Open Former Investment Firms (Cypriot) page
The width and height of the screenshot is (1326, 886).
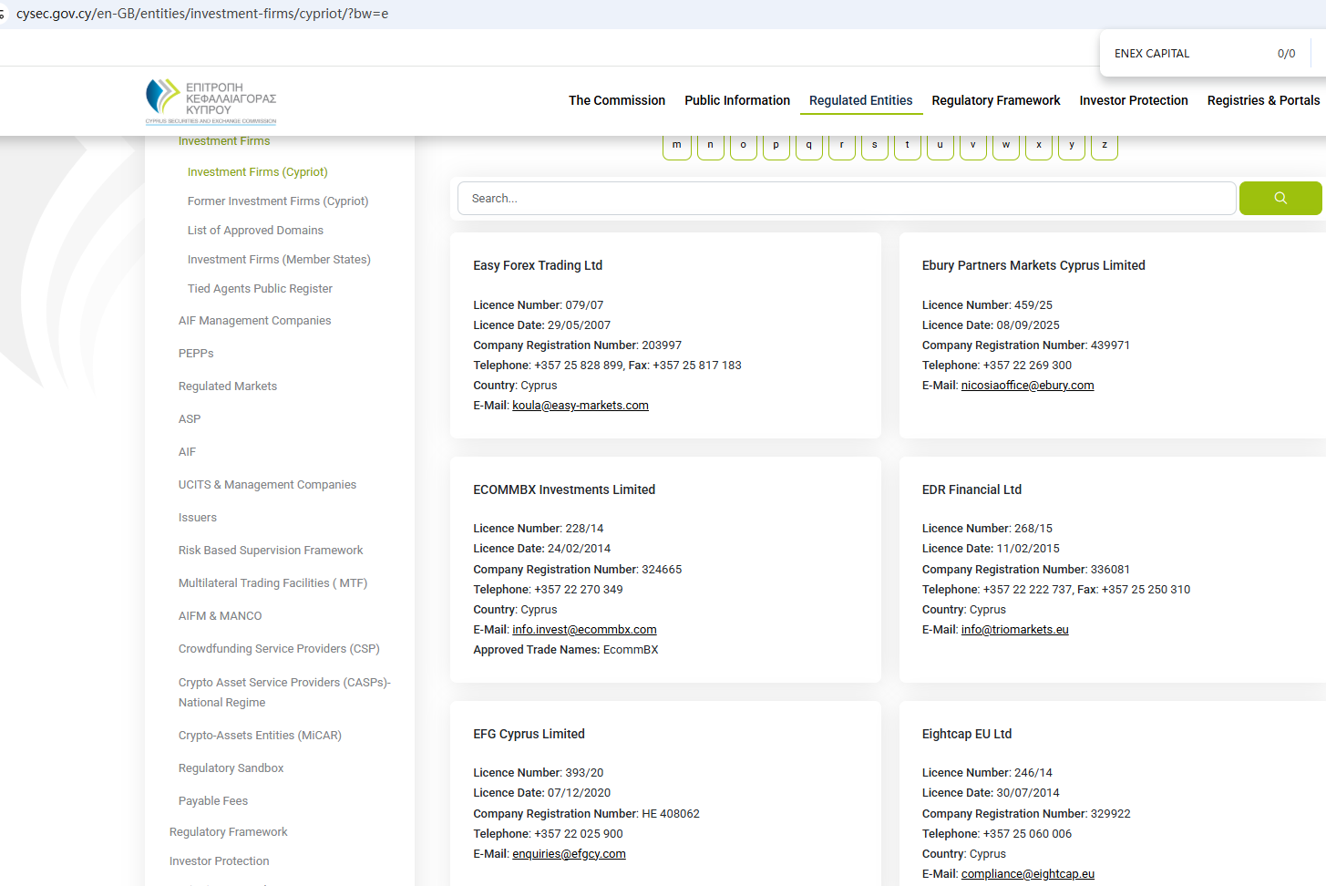[x=278, y=201]
